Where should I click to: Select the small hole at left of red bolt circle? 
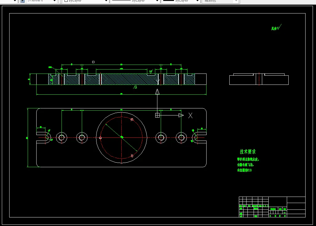coord(100,138)
